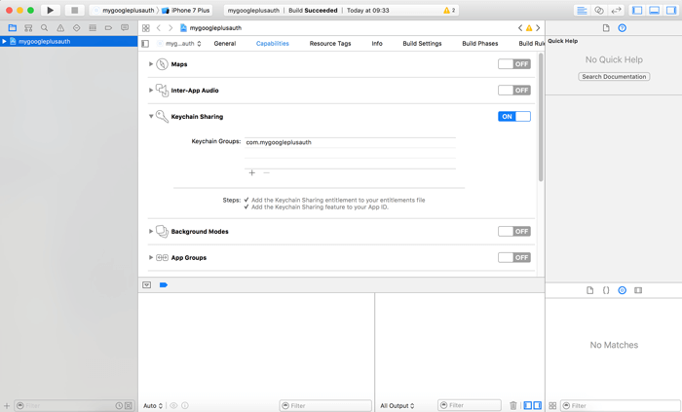Show the Quick Help inspector
The width and height of the screenshot is (682, 412).
coord(623,28)
